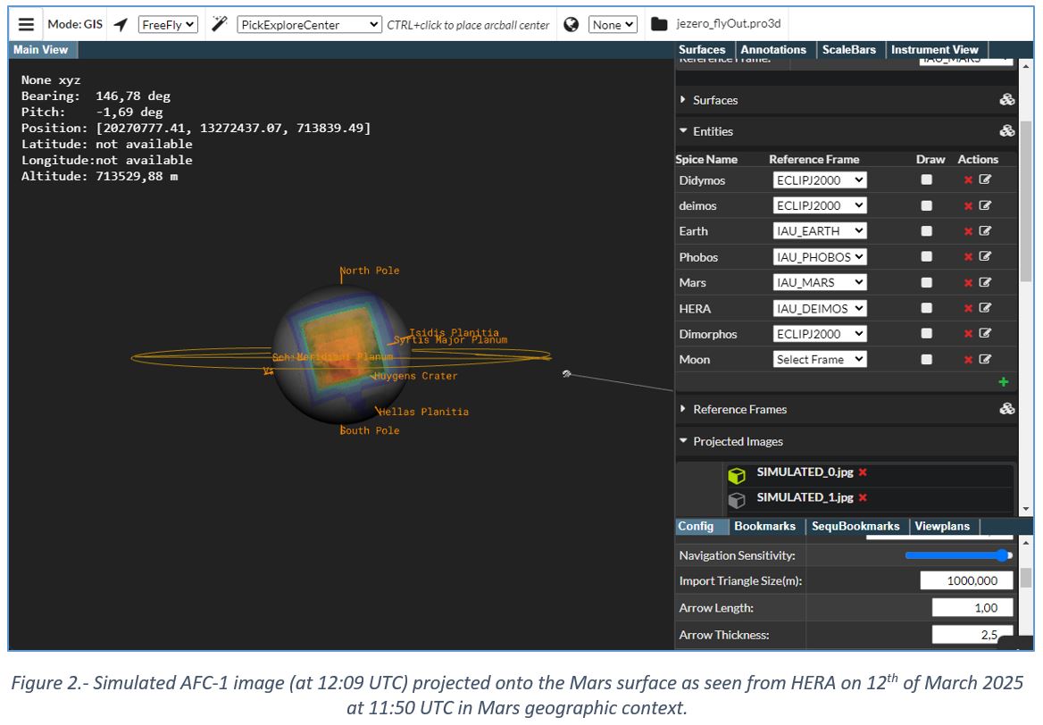Delete the Didymos entity with red X
Screen dimensions: 1043x725
pos(968,180)
